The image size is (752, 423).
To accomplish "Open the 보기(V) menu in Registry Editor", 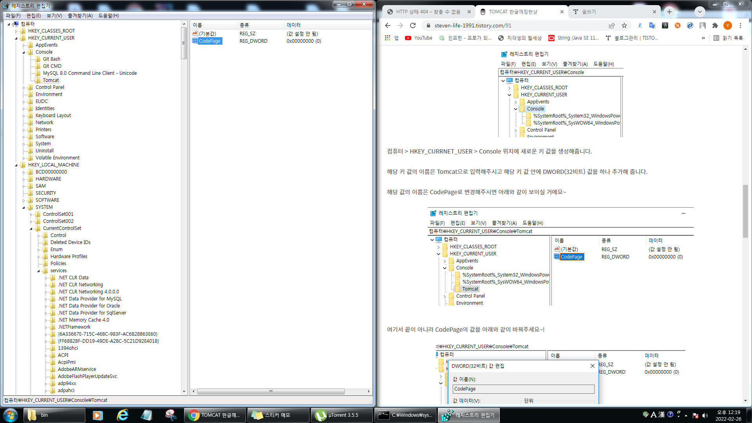I will [54, 16].
